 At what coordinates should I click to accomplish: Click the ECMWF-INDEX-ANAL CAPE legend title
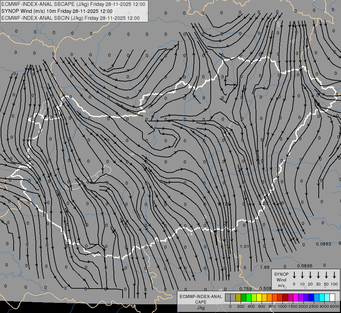(200, 299)
